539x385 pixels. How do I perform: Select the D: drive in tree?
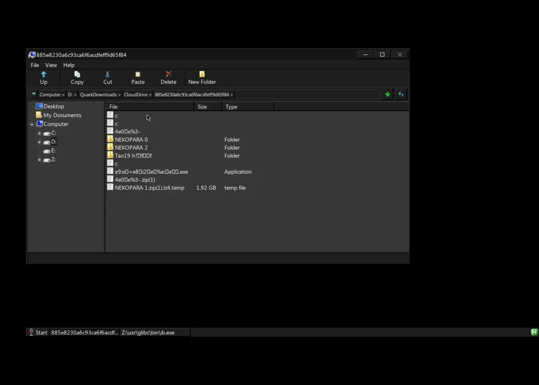(54, 142)
